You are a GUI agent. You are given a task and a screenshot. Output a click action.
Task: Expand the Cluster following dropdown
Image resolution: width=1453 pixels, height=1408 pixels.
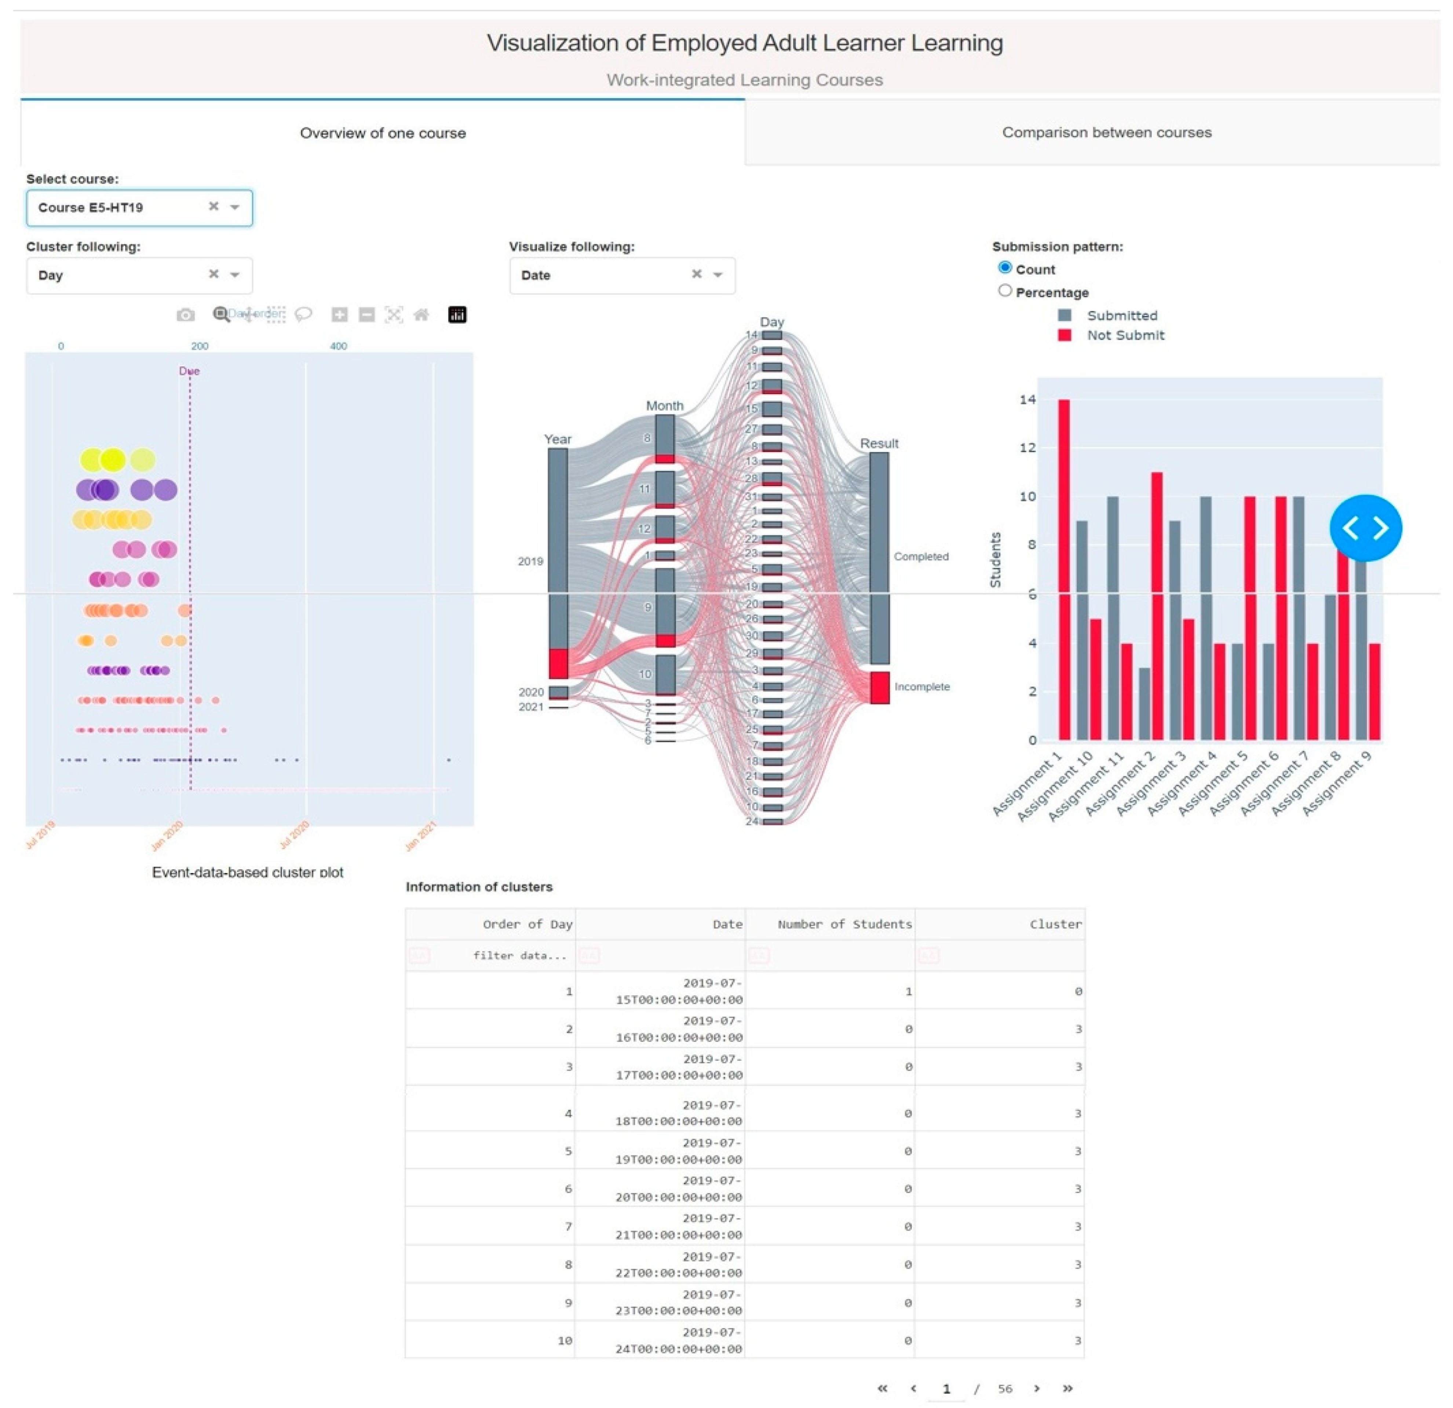point(235,275)
